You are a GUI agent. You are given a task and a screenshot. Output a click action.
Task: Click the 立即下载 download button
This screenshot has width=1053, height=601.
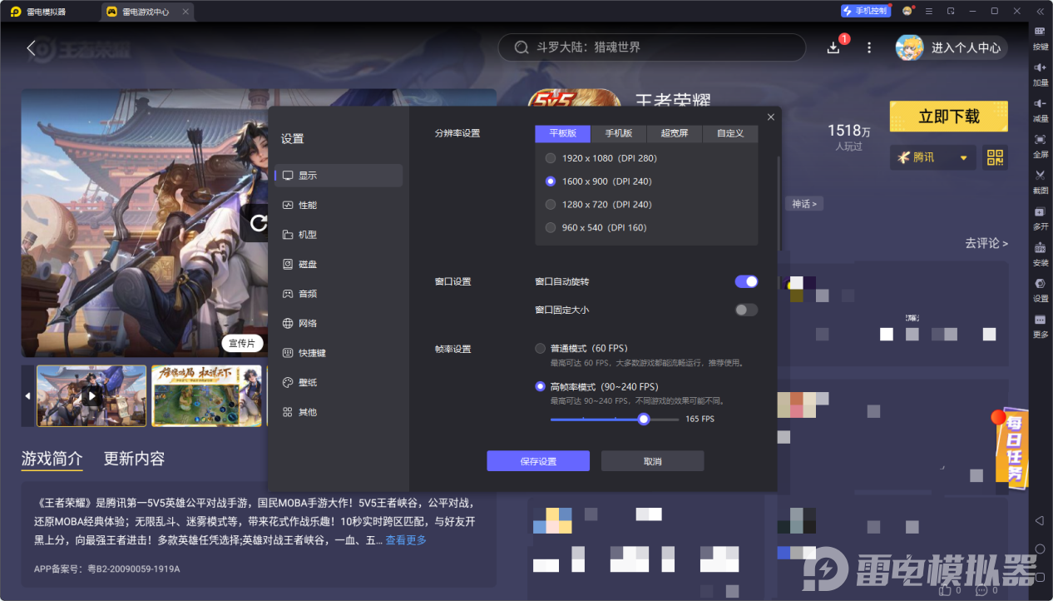[948, 117]
